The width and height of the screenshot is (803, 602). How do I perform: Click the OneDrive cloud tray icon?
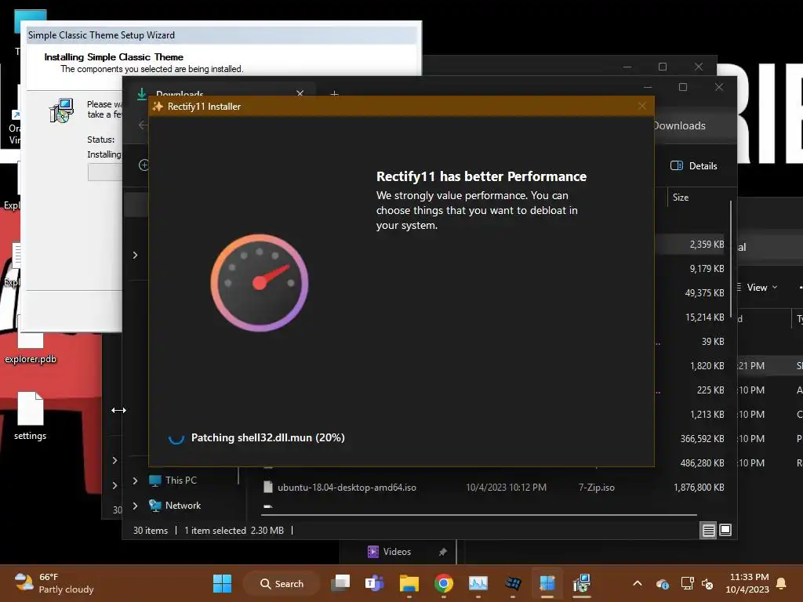662,584
